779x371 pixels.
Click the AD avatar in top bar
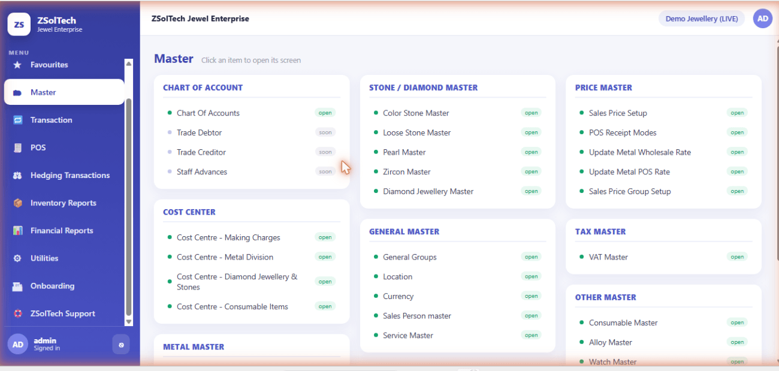[x=763, y=19]
